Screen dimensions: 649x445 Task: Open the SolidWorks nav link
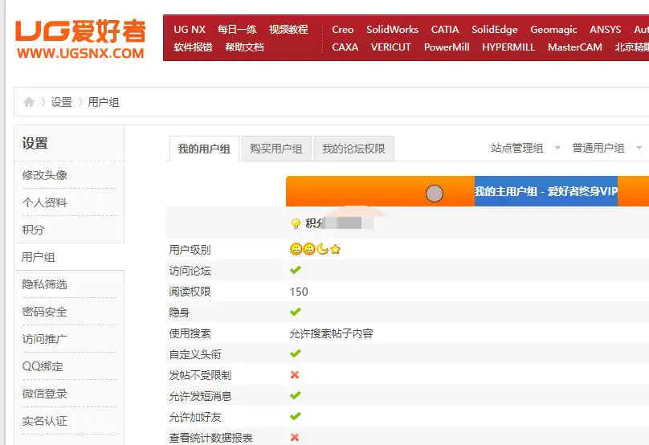click(x=393, y=30)
